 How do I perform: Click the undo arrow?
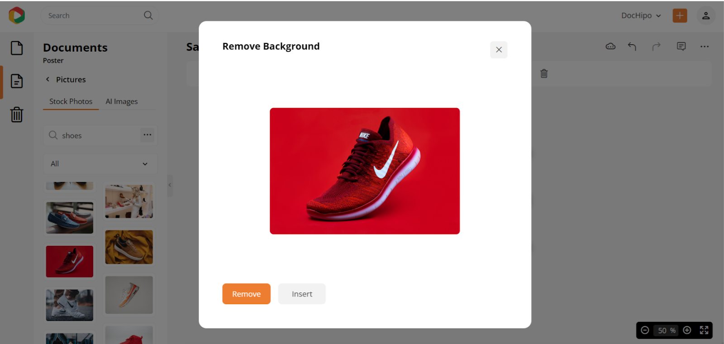632,46
